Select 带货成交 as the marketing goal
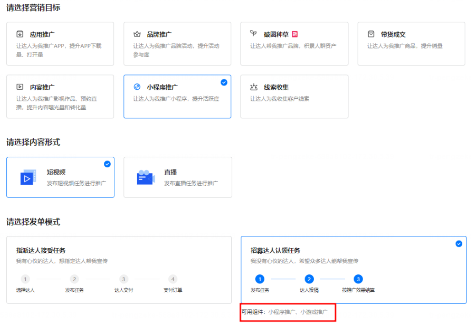This screenshot has width=471, height=326. click(411, 43)
